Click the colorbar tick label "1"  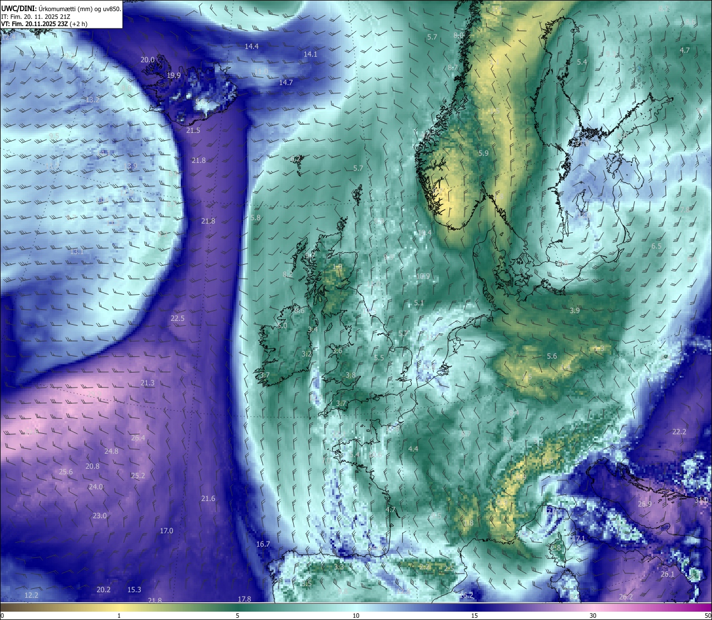pyautogui.click(x=119, y=616)
